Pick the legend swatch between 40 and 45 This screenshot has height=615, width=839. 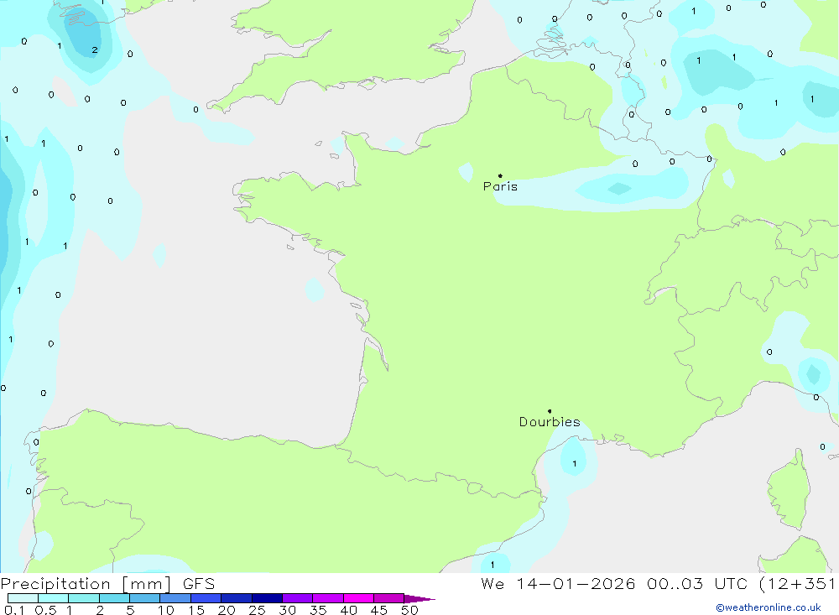(x=358, y=598)
